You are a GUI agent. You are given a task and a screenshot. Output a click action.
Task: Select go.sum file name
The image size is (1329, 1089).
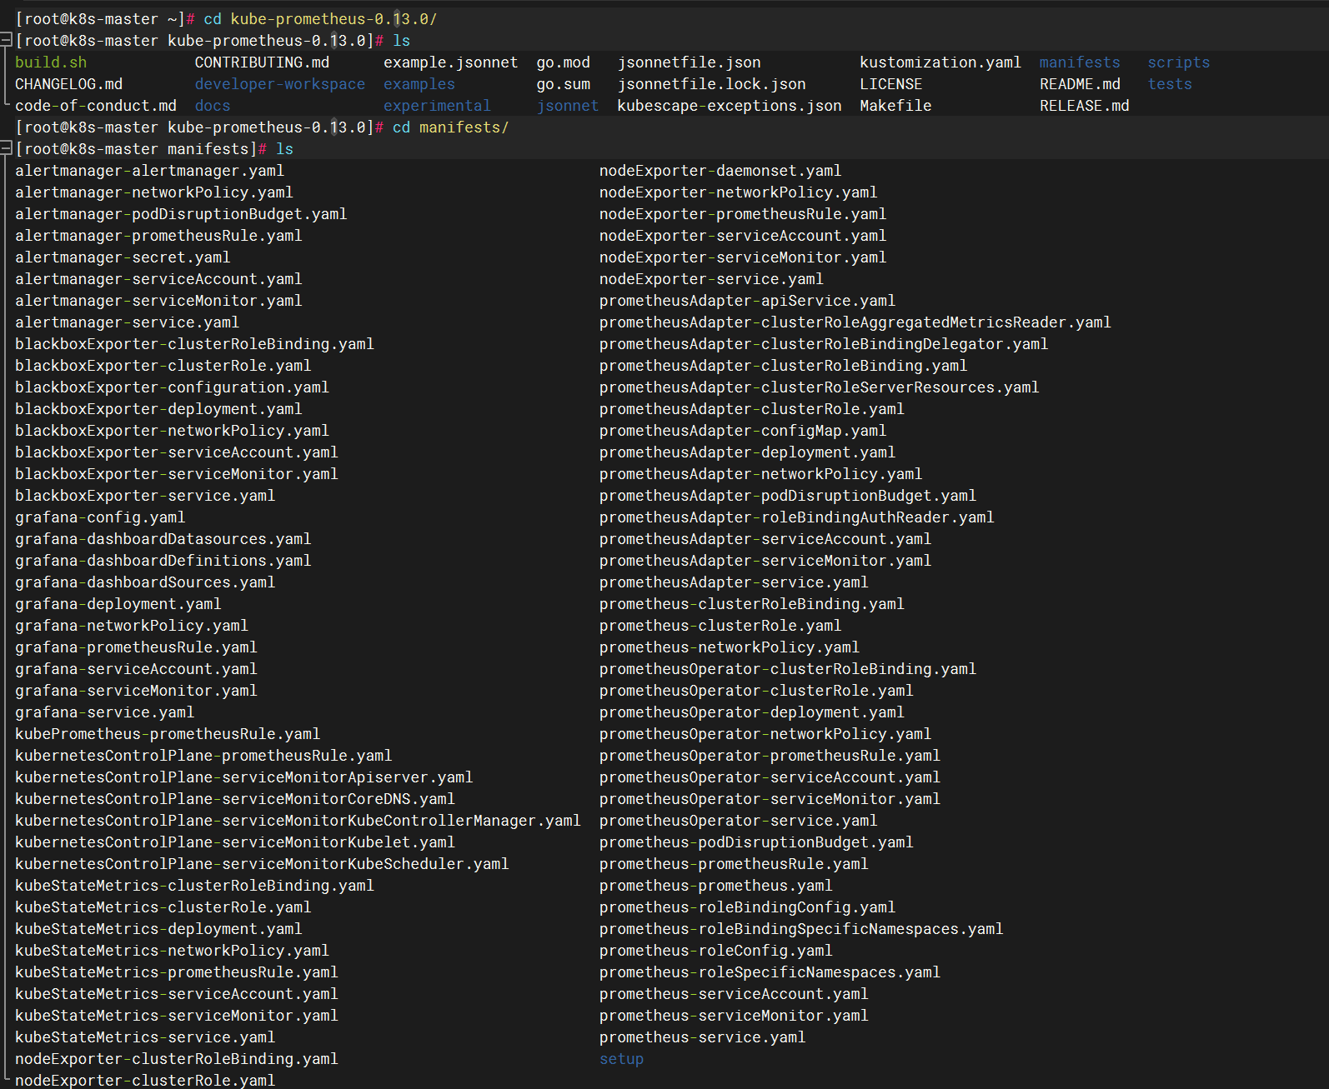(x=564, y=84)
